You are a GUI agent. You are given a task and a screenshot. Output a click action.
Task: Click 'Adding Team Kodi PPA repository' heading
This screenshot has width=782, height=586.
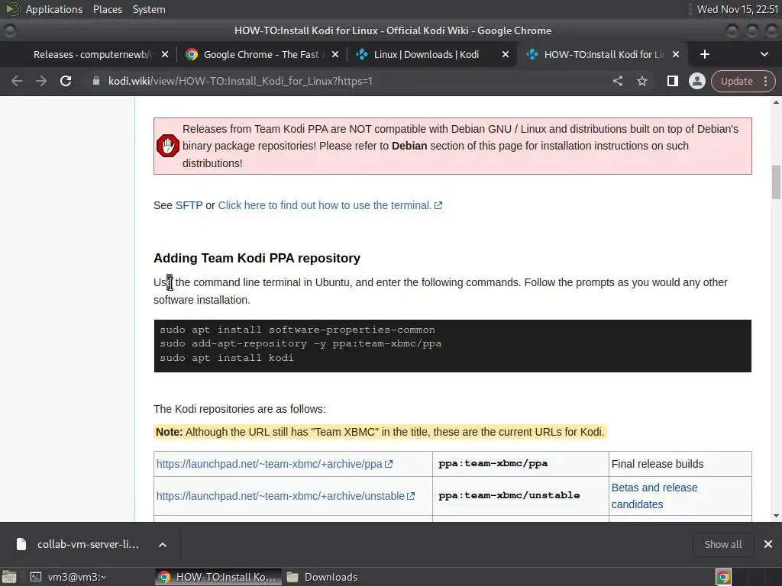257,258
